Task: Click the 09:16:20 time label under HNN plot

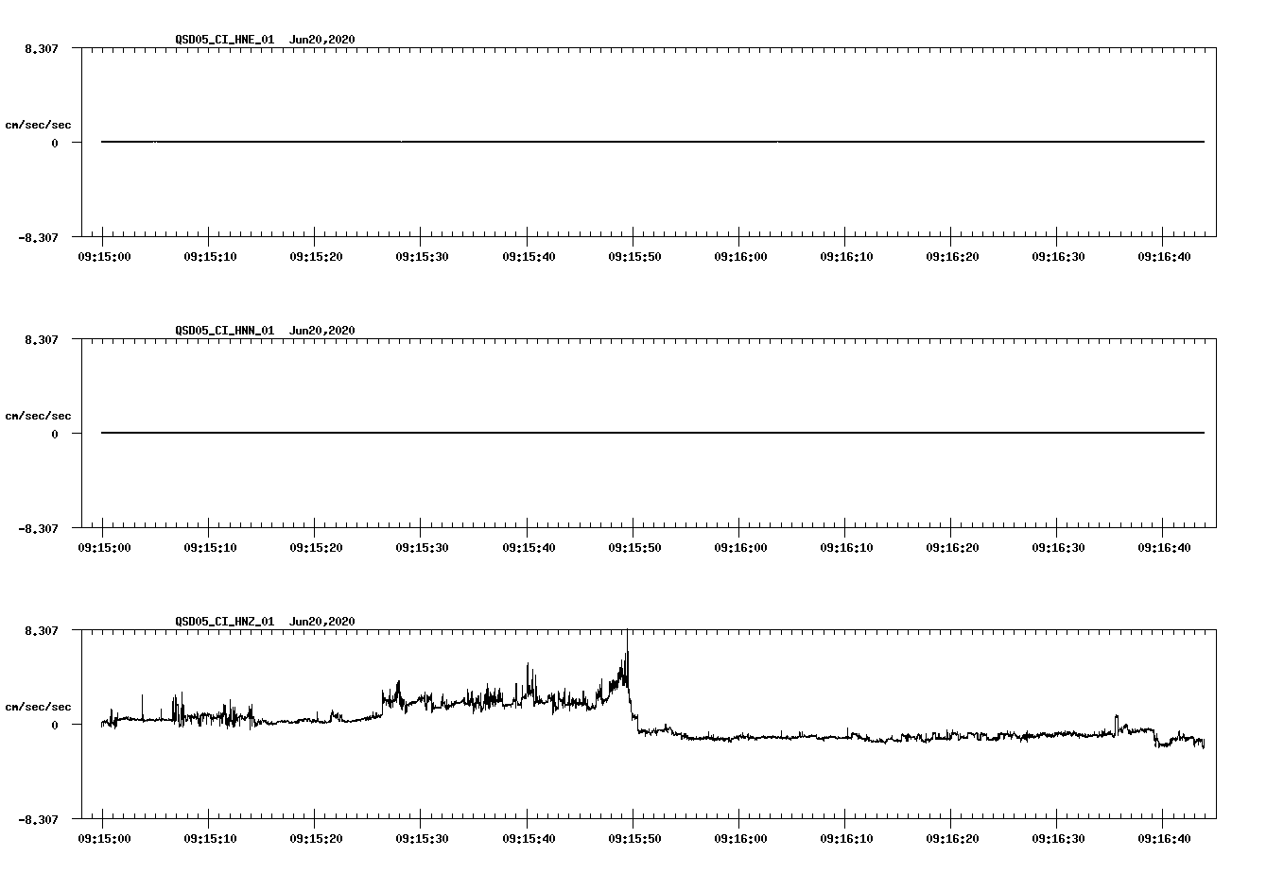Action: 950,547
